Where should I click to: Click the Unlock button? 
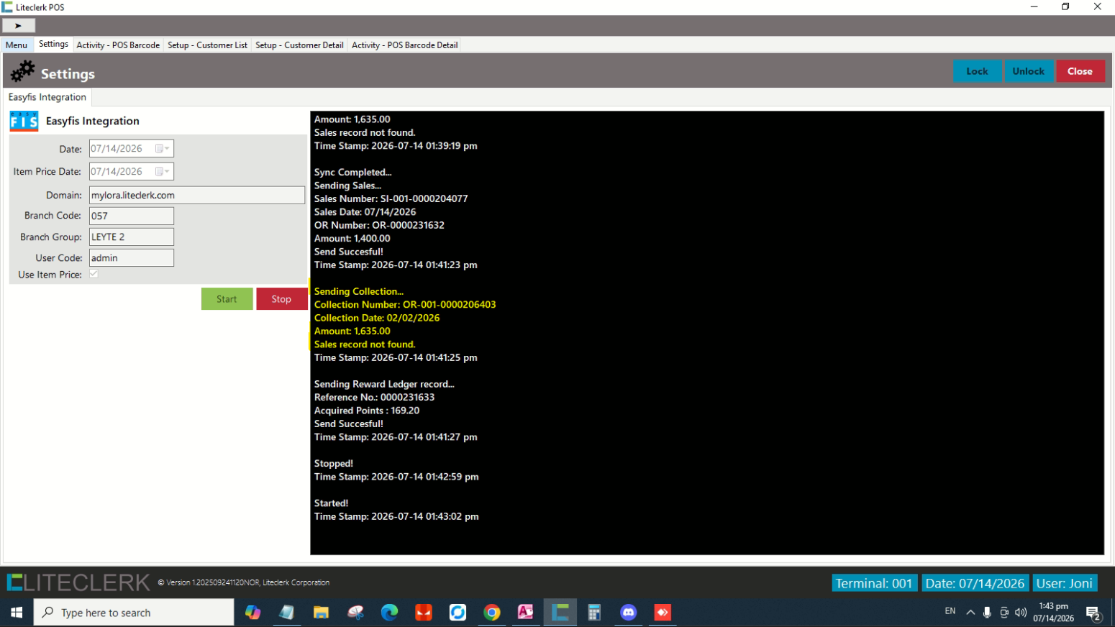(1028, 71)
